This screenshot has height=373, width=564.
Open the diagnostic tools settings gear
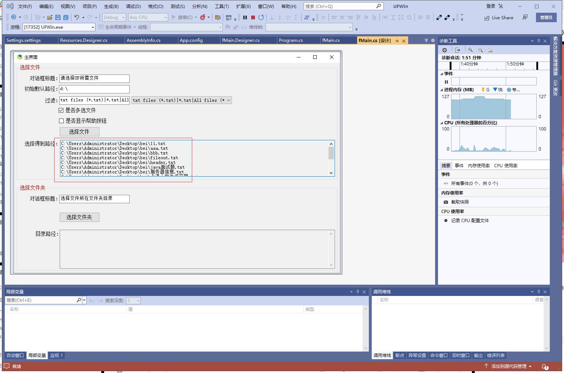(445, 50)
